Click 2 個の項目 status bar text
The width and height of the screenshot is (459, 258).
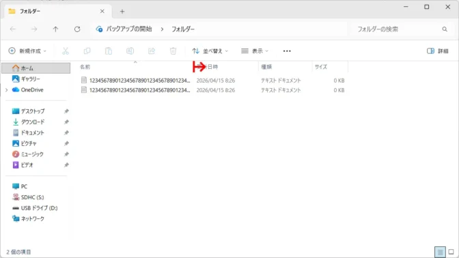point(18,252)
